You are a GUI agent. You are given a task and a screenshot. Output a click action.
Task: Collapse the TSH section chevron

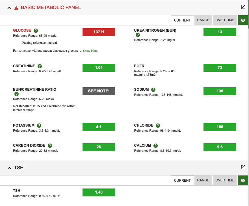9,168
